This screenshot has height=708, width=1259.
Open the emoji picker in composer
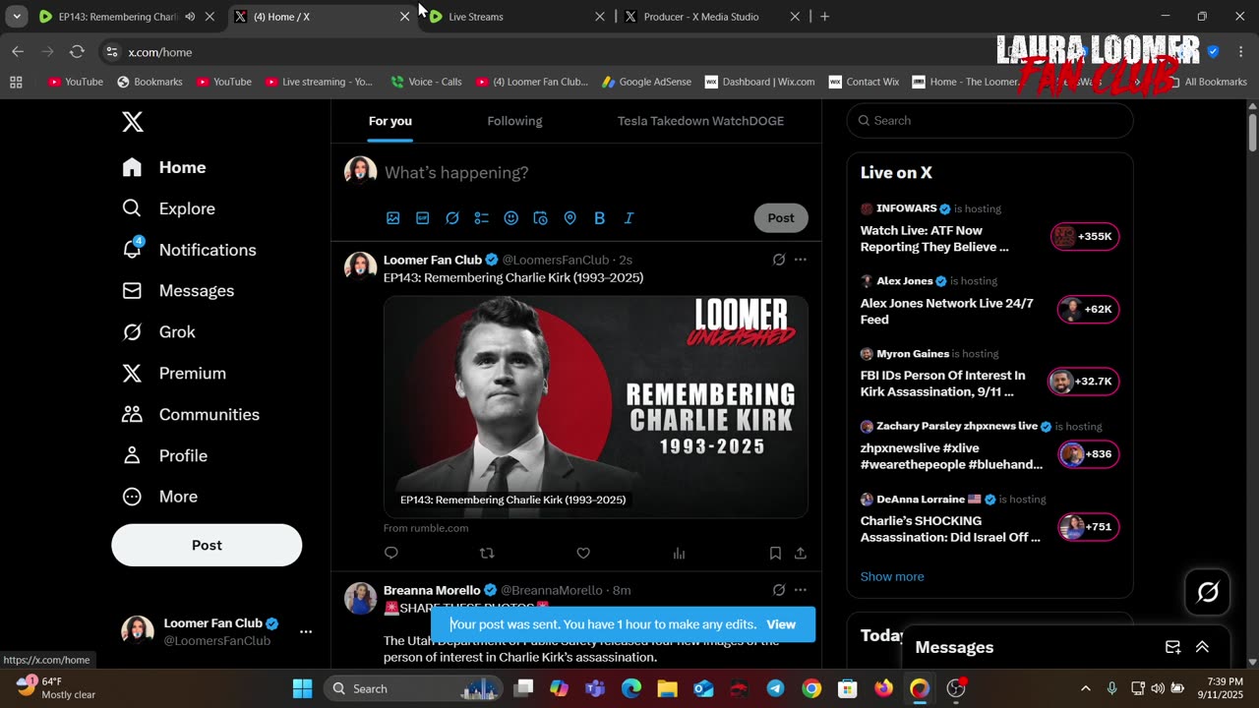click(511, 218)
